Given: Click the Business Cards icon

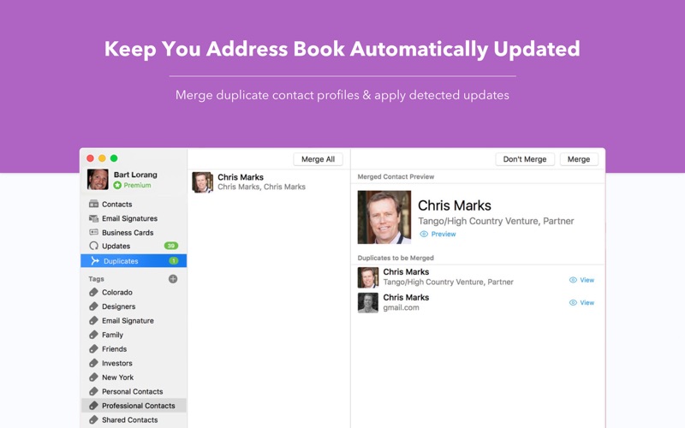Looking at the screenshot, I should (x=93, y=233).
